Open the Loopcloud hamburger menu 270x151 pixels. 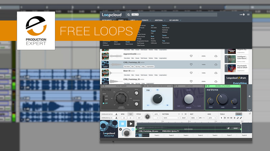coord(248,14)
